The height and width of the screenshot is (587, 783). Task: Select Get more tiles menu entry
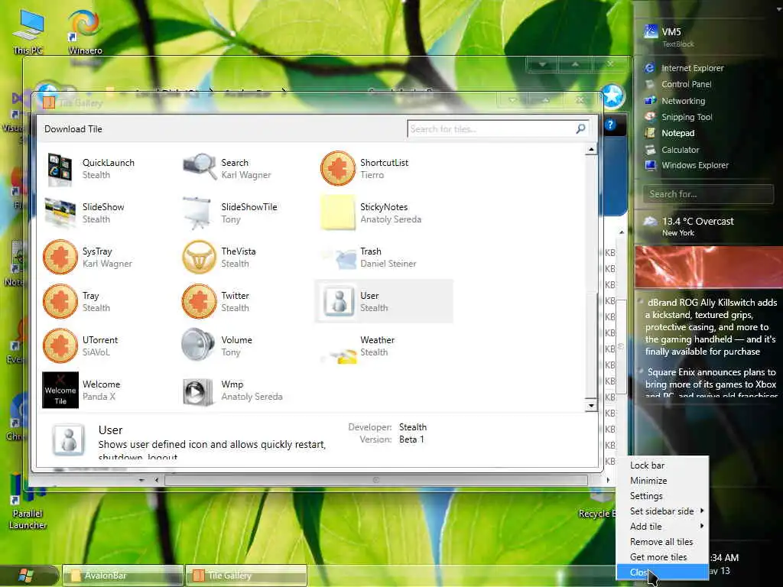pos(662,557)
